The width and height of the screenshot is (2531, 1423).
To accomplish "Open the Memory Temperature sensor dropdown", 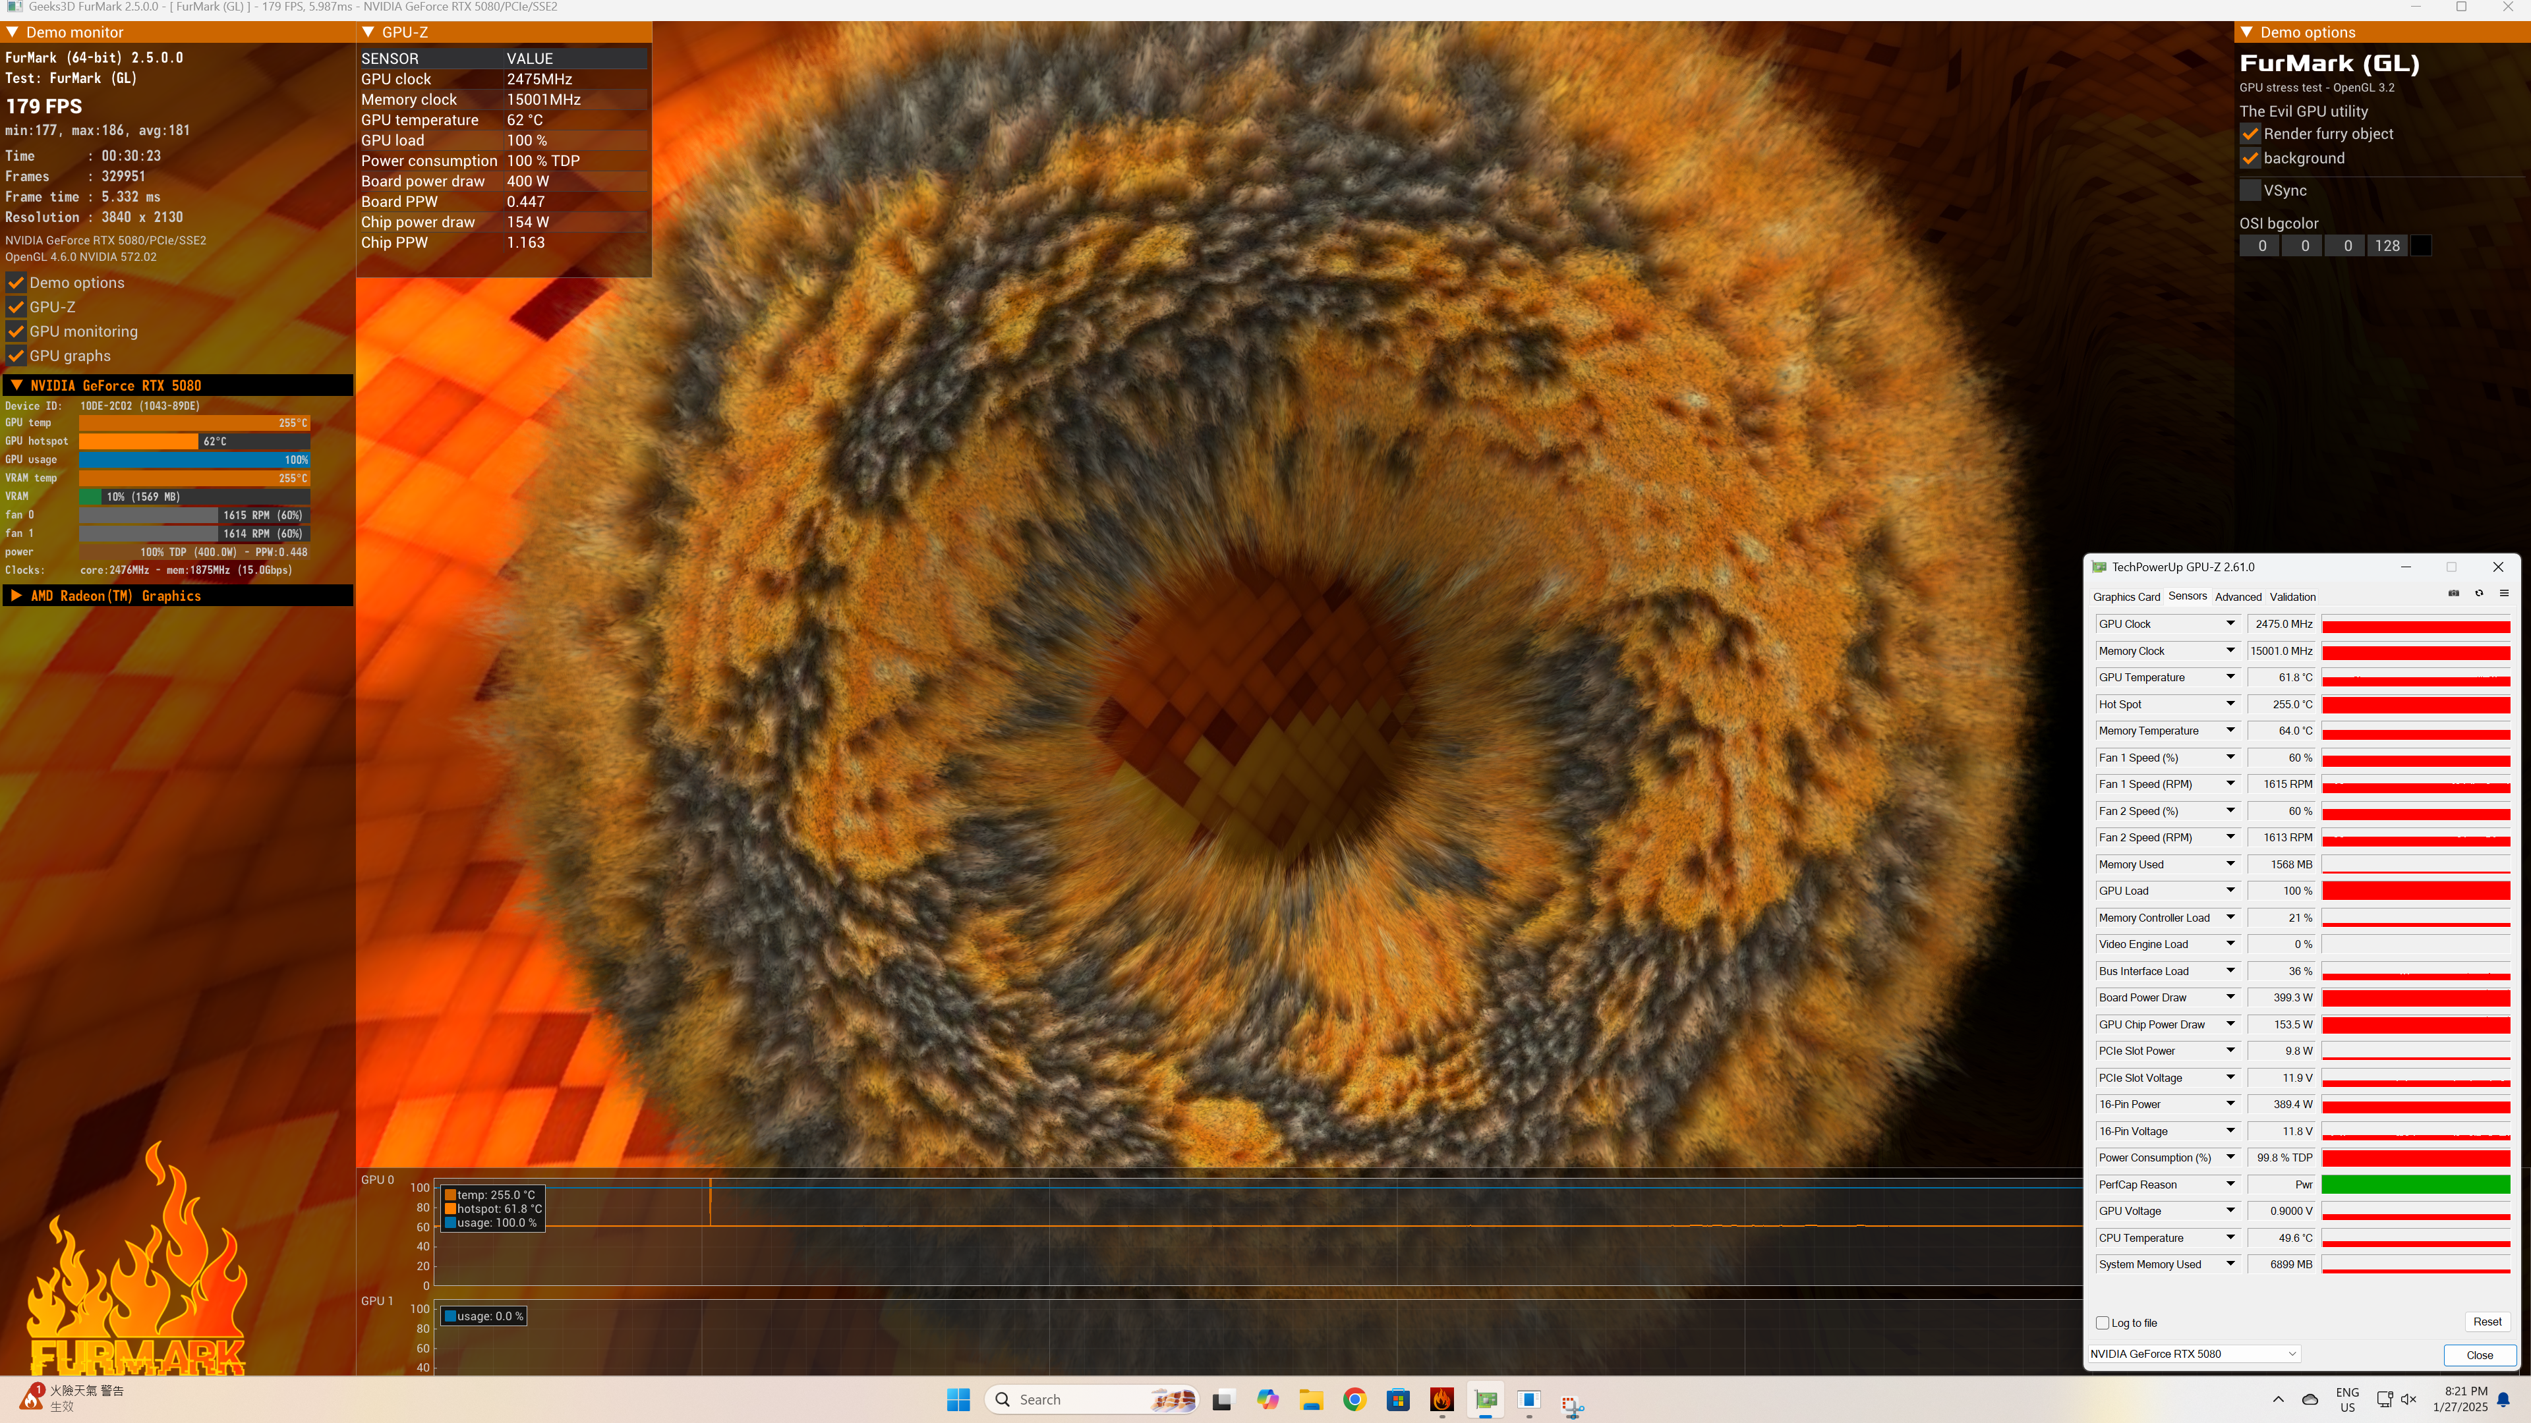I will [x=2230, y=731].
